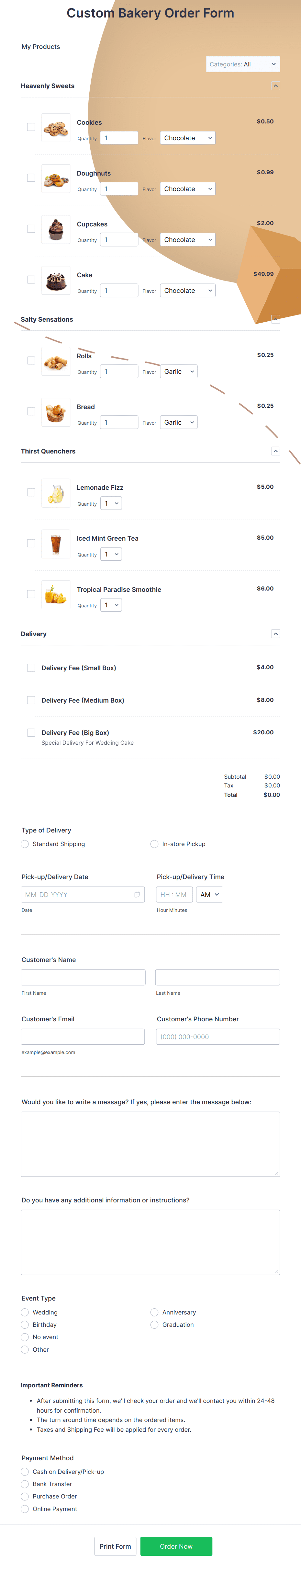Select the In-store Pickup option
Image resolution: width=301 pixels, height=1572 pixels.
pos(154,844)
